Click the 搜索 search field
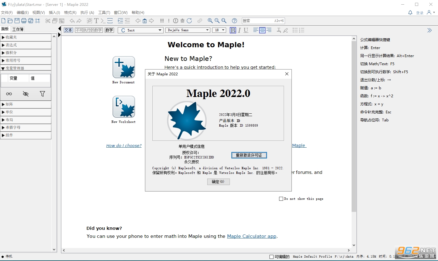The height and width of the screenshot is (261, 438). click(x=263, y=21)
